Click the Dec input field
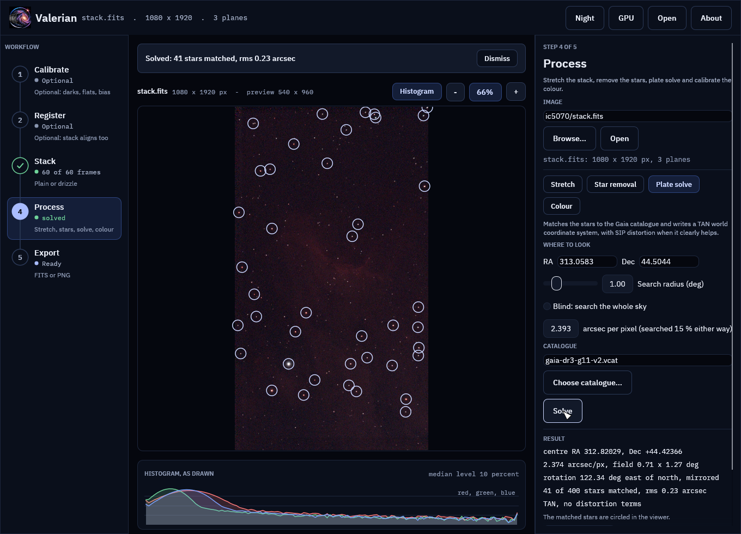Viewport: 741px width, 534px height. [669, 262]
